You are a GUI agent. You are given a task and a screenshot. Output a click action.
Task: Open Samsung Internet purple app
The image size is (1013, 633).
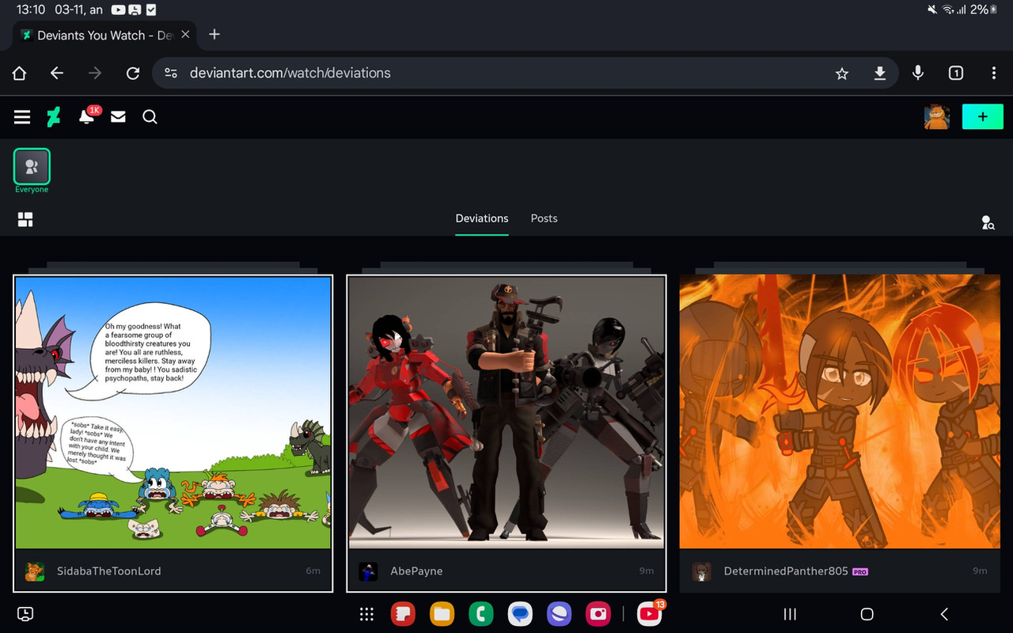point(559,614)
